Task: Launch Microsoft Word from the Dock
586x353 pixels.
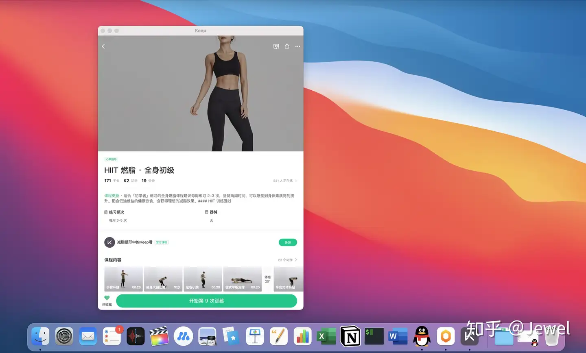Action: point(398,336)
